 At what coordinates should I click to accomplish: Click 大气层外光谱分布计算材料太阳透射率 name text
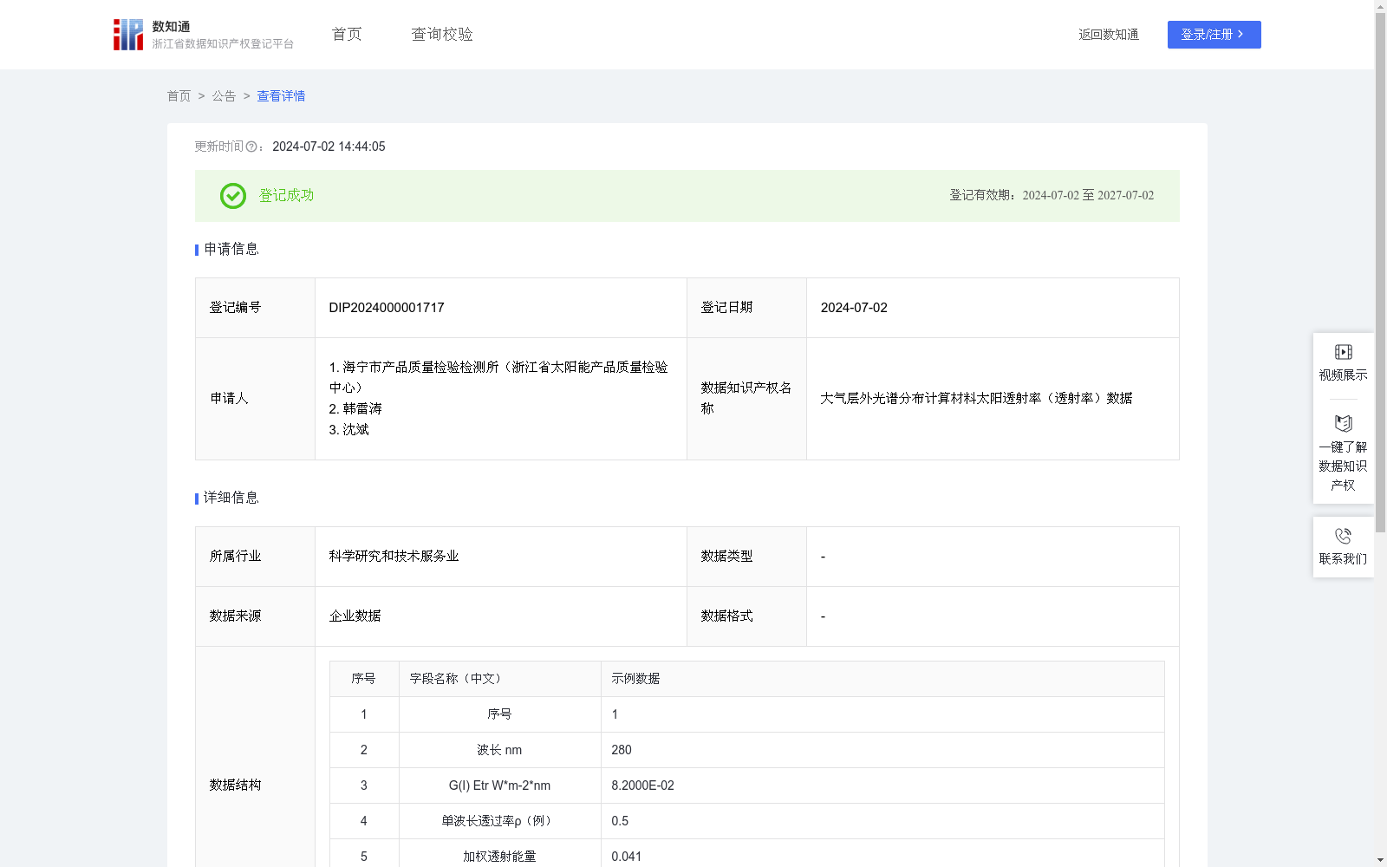pyautogui.click(x=976, y=398)
